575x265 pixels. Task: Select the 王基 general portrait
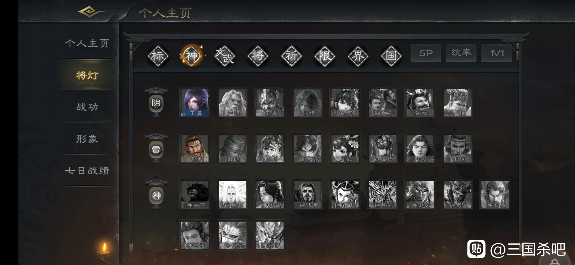point(195,102)
